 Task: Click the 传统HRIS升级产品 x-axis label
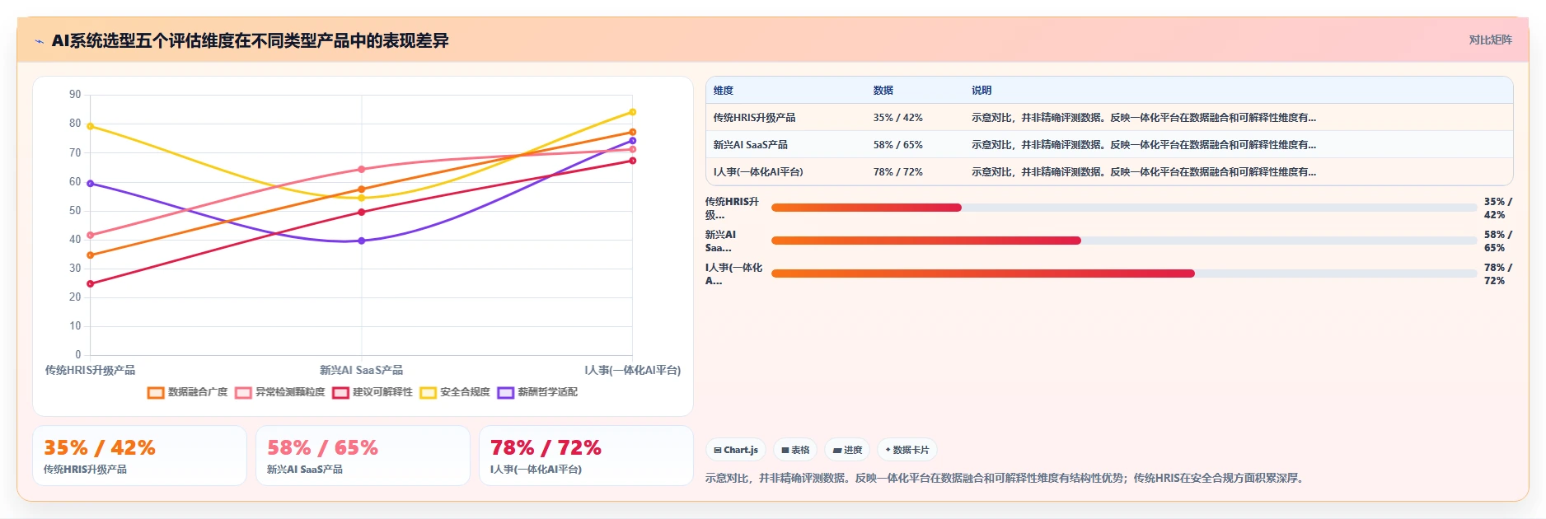click(x=91, y=371)
